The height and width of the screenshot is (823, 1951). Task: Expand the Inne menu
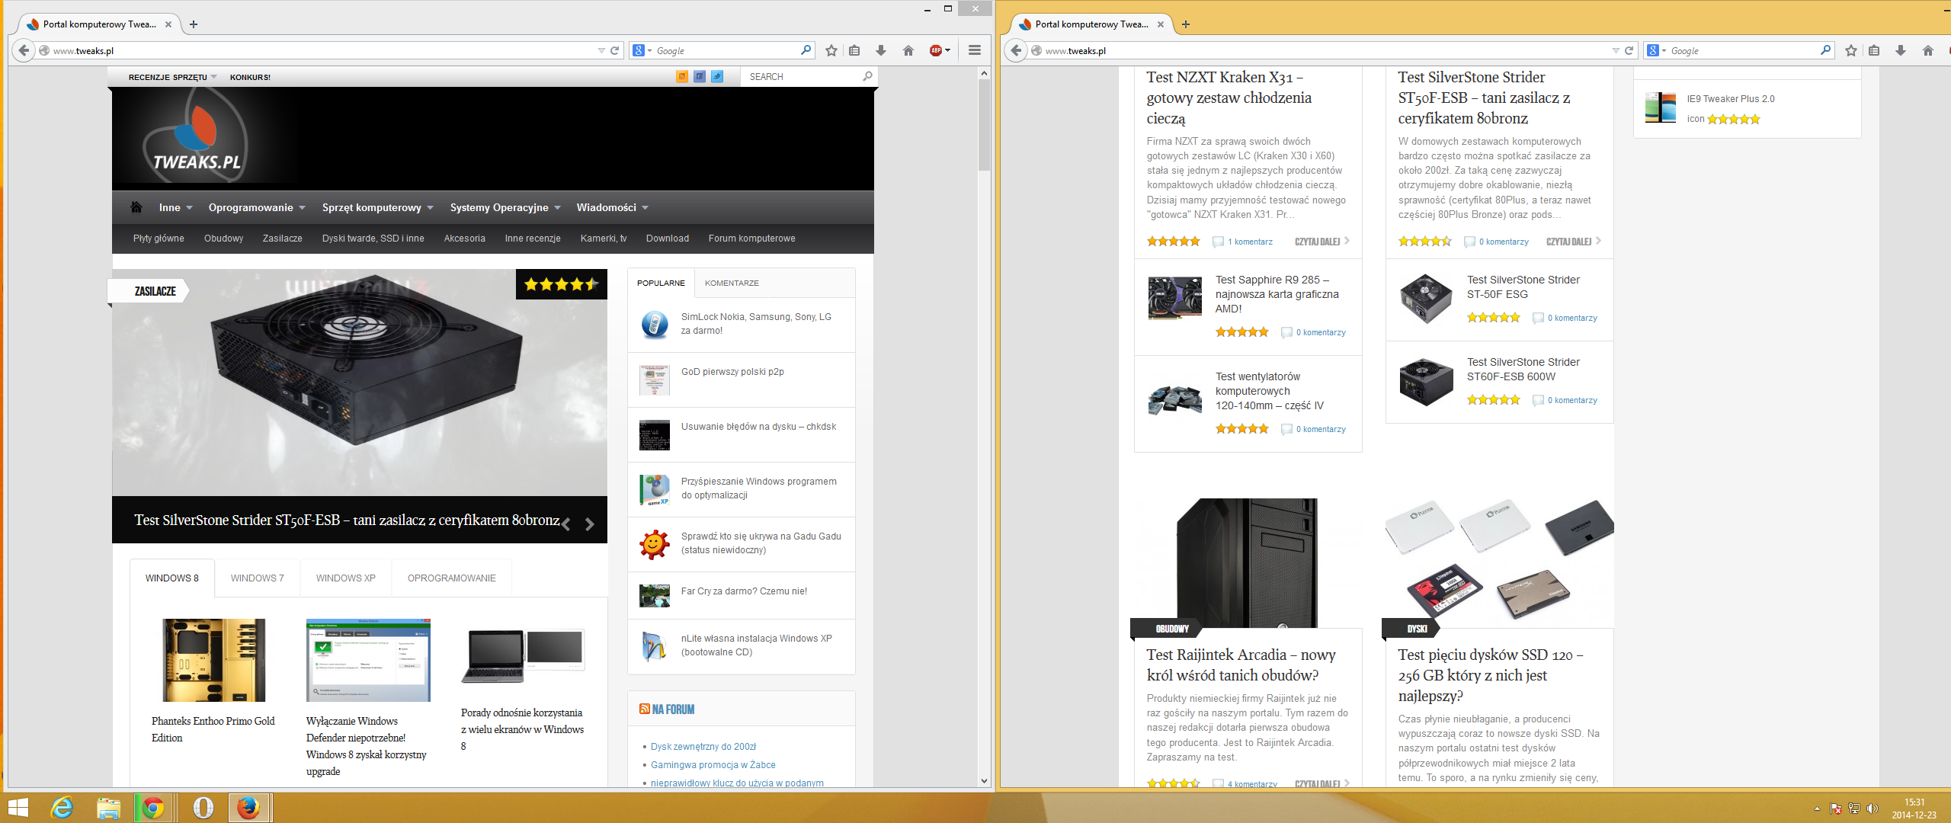coord(176,207)
